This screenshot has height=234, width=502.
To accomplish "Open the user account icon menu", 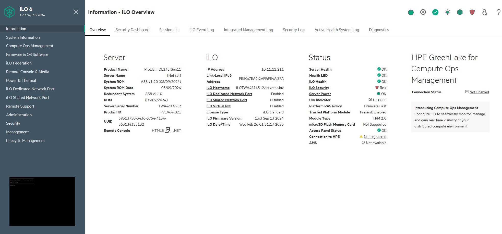I will click(484, 12).
